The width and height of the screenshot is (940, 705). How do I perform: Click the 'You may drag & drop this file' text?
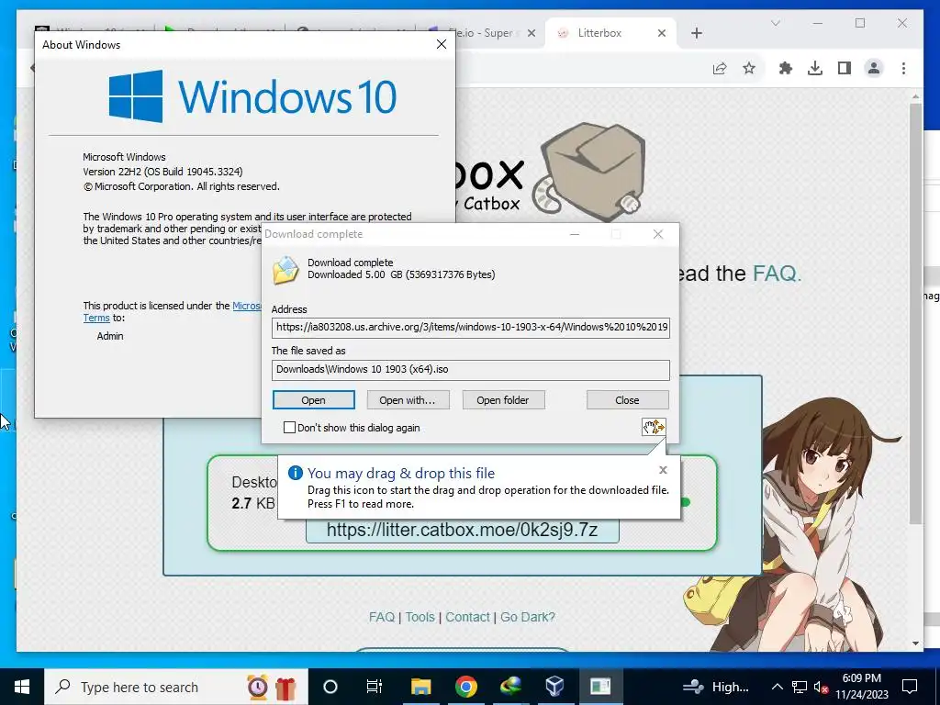(401, 473)
